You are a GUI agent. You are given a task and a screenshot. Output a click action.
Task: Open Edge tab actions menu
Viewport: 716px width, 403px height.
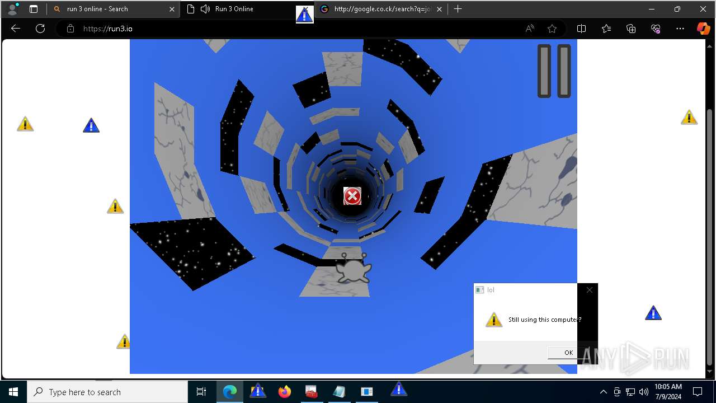pos(34,9)
